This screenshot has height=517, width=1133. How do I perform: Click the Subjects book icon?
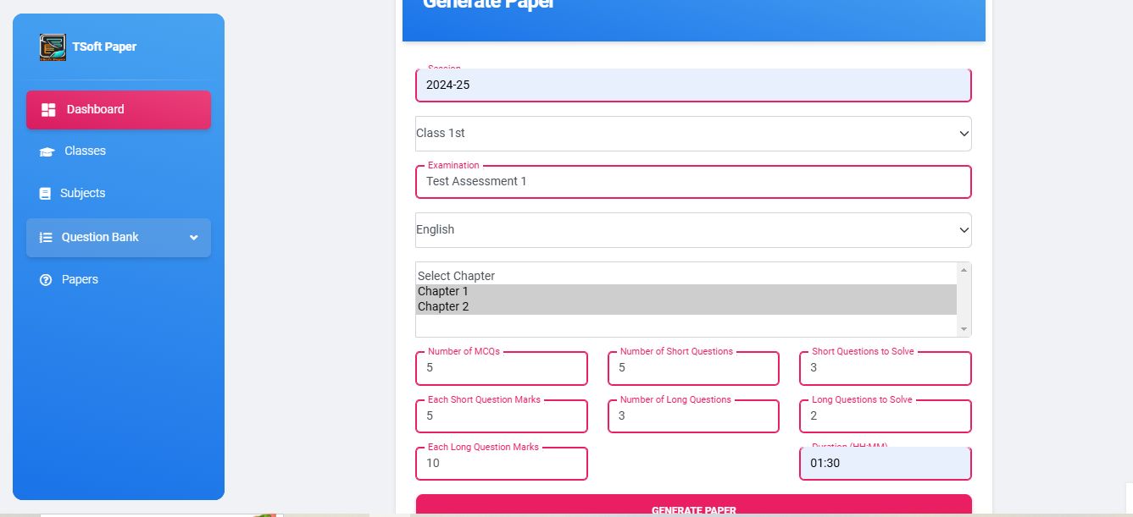coord(45,194)
